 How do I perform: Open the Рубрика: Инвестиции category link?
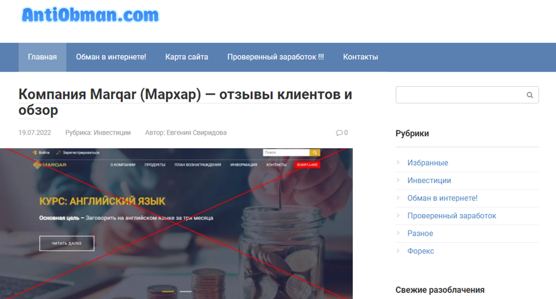click(x=98, y=133)
